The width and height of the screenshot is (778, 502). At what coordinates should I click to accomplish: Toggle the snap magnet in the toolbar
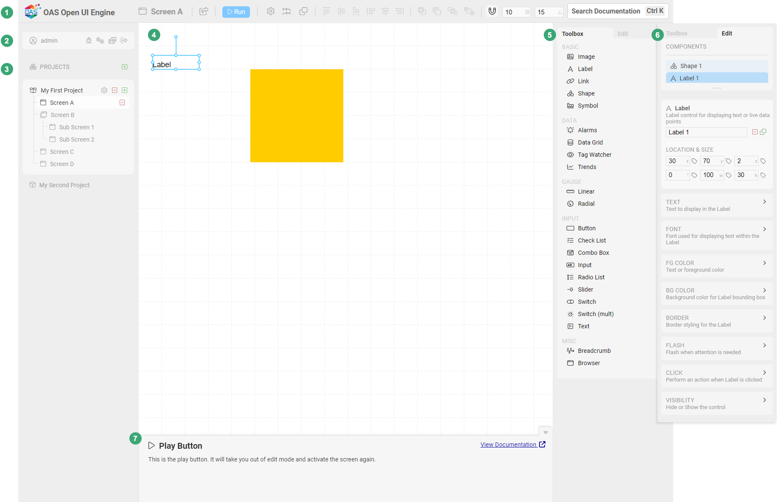(x=492, y=12)
